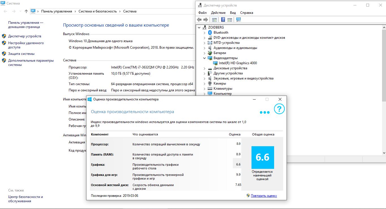Click the MTD-устройства category icon
This screenshot has width=386, height=209.
[x=210, y=43]
